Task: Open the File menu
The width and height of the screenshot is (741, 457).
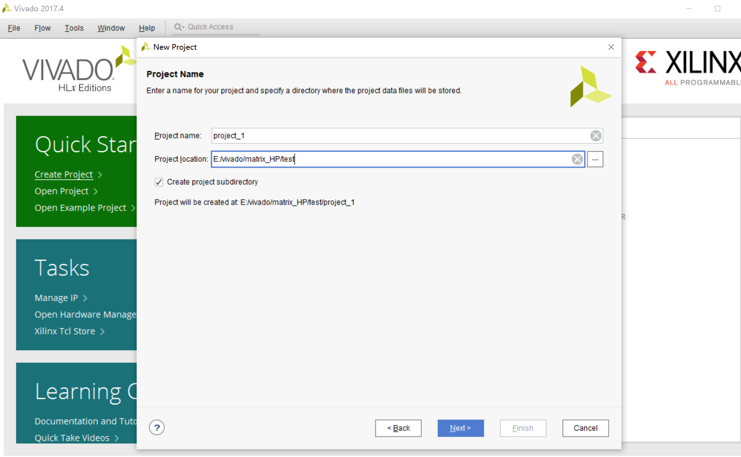Action: (14, 28)
